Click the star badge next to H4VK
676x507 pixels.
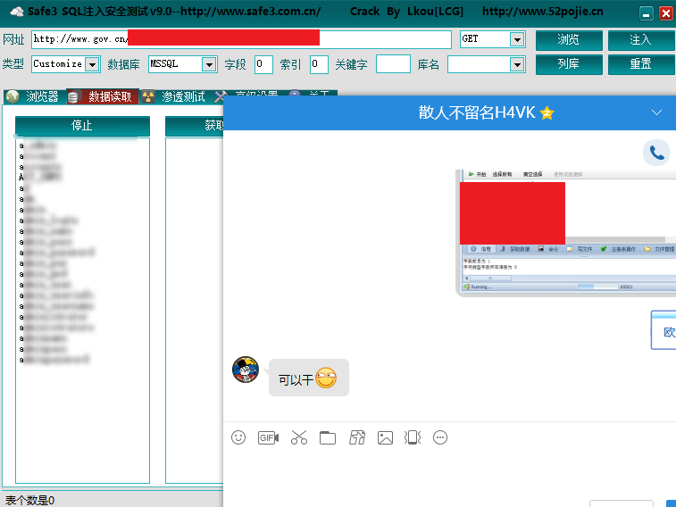[x=547, y=113]
